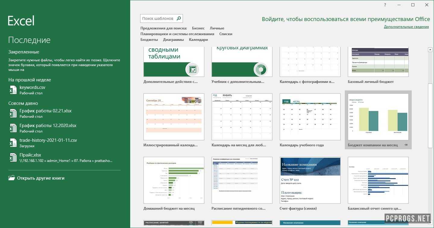Open Расписание пятидневного template thumbnail

point(242,180)
